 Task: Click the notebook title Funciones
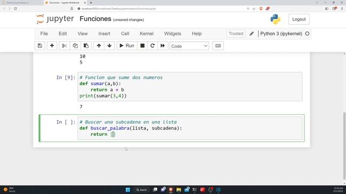click(95, 19)
